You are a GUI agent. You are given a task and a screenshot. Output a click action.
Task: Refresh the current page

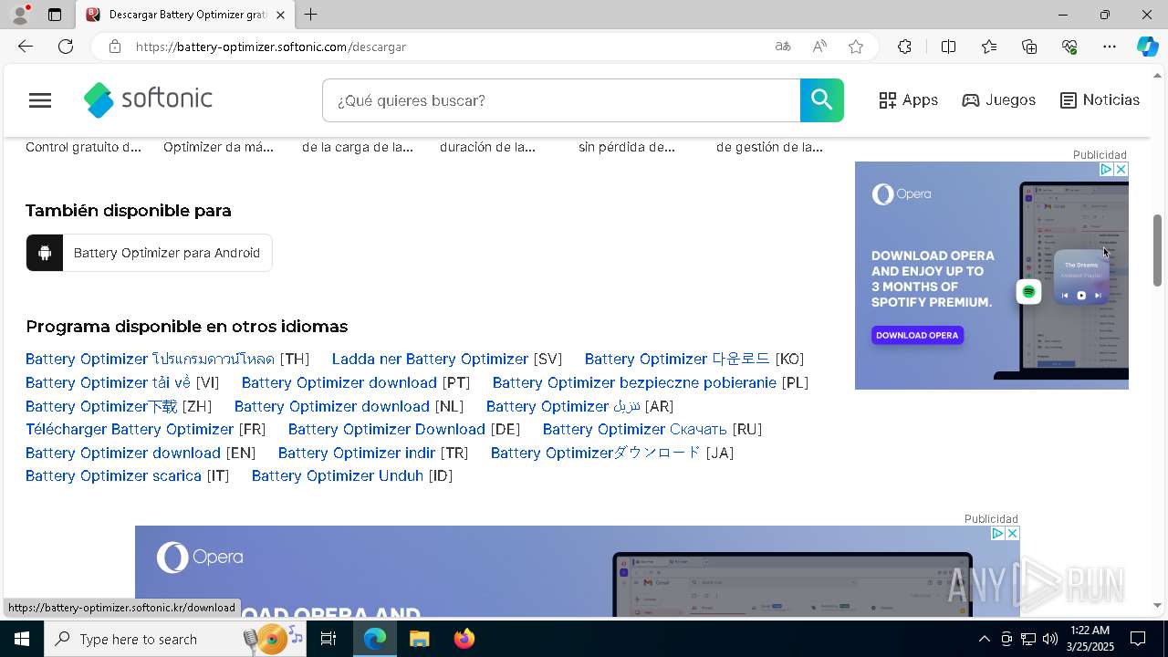click(x=66, y=47)
